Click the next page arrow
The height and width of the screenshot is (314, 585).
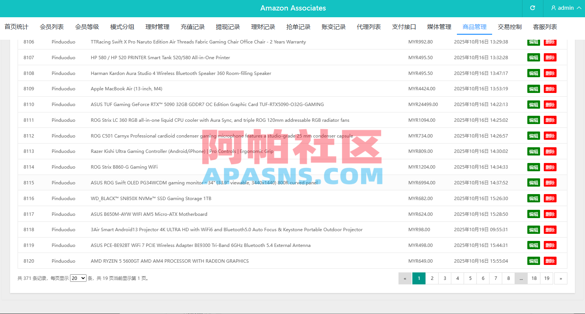[561, 278]
